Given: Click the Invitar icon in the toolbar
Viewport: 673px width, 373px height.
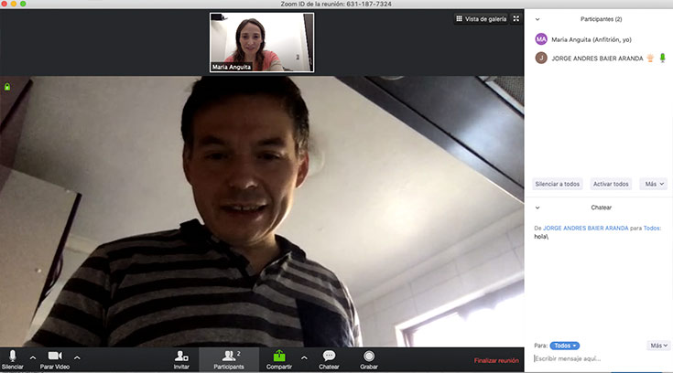Looking at the screenshot, I should click(181, 356).
